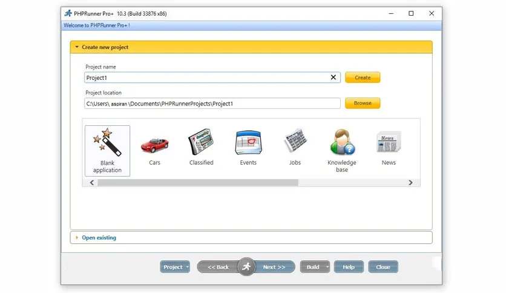The height and width of the screenshot is (293, 506).
Task: Click the Browse button
Action: tap(363, 104)
